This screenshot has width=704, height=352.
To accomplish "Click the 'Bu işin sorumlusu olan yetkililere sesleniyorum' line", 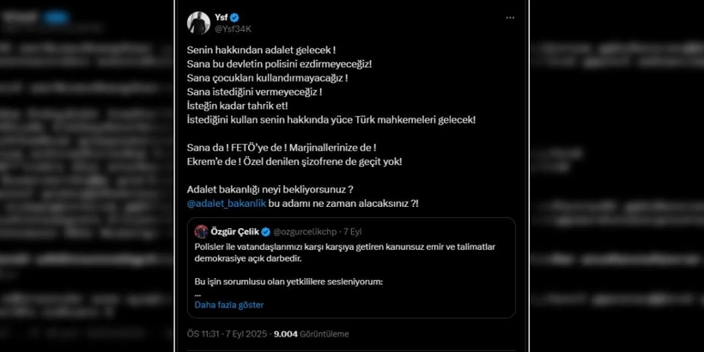I will pos(288,282).
